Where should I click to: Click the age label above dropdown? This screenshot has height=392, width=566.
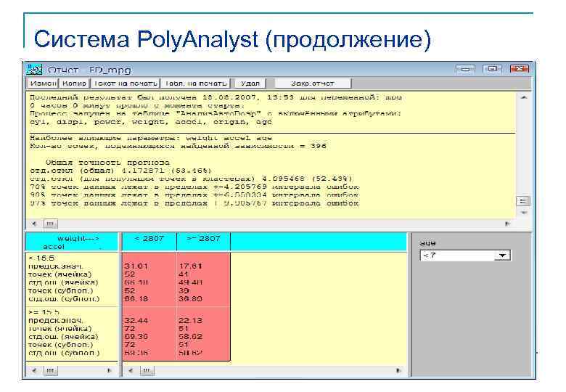click(427, 243)
